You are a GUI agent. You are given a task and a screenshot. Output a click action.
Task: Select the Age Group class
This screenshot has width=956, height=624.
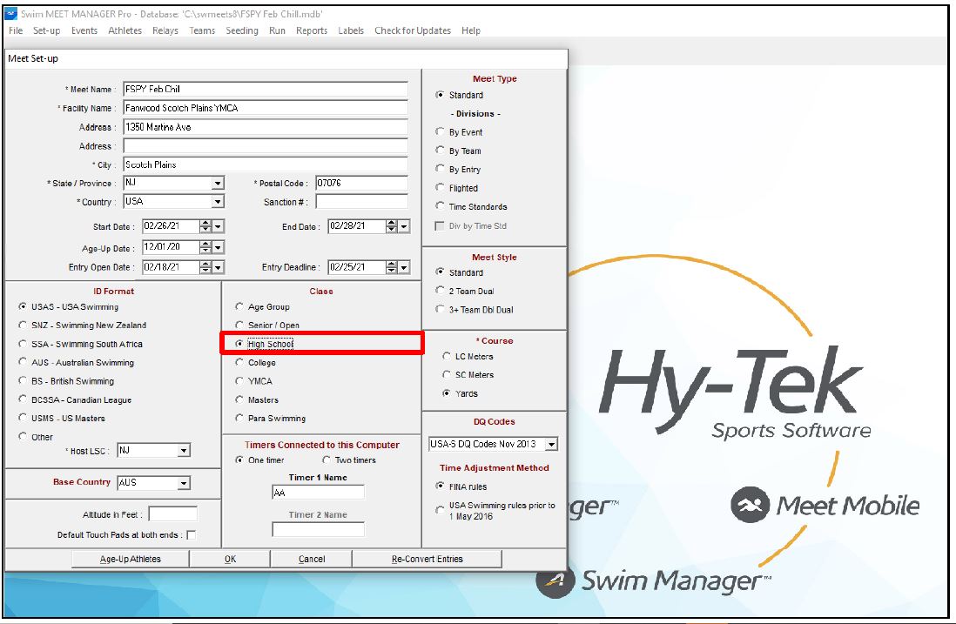click(x=239, y=306)
